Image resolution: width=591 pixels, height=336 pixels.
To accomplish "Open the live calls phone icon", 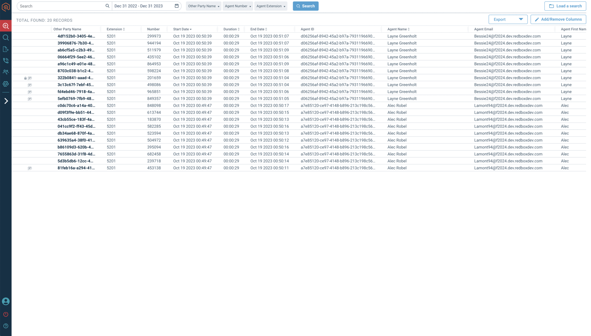I will tap(6, 61).
